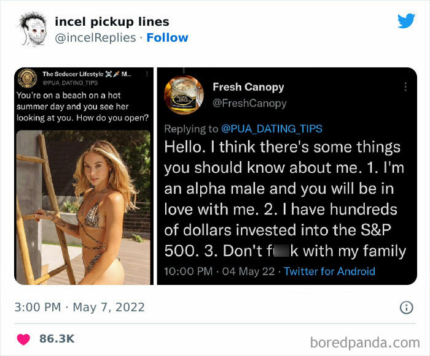Open the three-dot menu on the Seducer Lifestyle tweet
Image resolution: width=430 pixels, height=356 pixels.
146,75
